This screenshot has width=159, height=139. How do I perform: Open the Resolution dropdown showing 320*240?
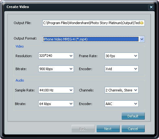(x=56, y=56)
